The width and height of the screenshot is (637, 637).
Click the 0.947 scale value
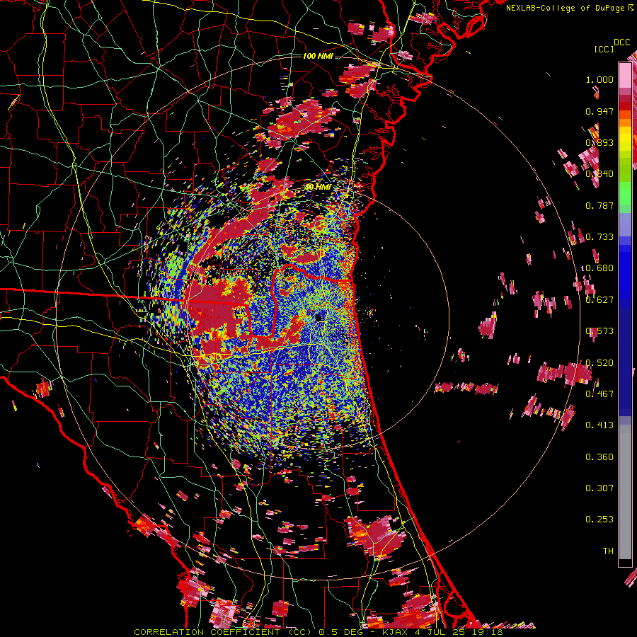599,111
